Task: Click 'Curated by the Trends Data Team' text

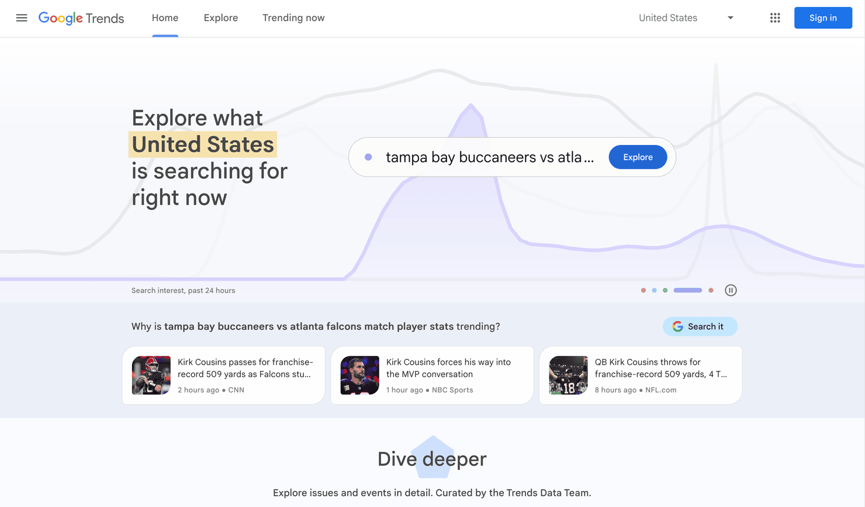Action: [513, 493]
